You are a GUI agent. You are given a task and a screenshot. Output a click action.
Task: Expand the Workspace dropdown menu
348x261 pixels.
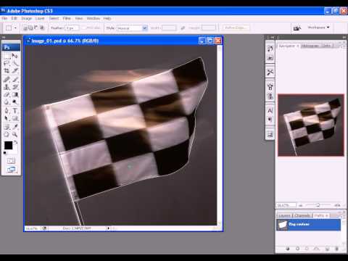tap(318, 28)
